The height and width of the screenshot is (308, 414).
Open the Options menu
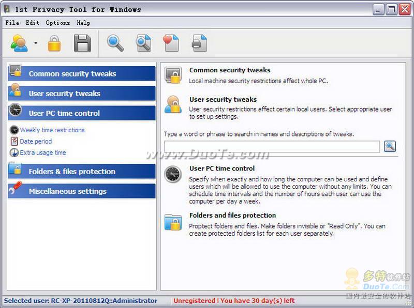tap(58, 23)
